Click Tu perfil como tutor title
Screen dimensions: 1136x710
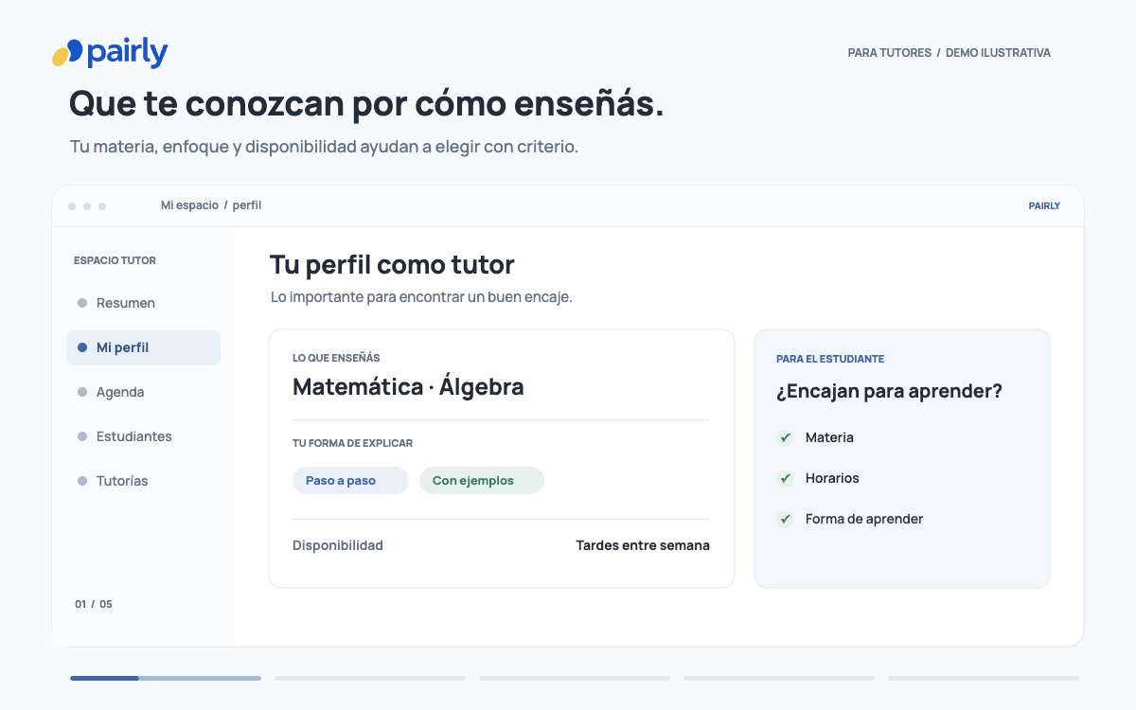click(x=392, y=264)
